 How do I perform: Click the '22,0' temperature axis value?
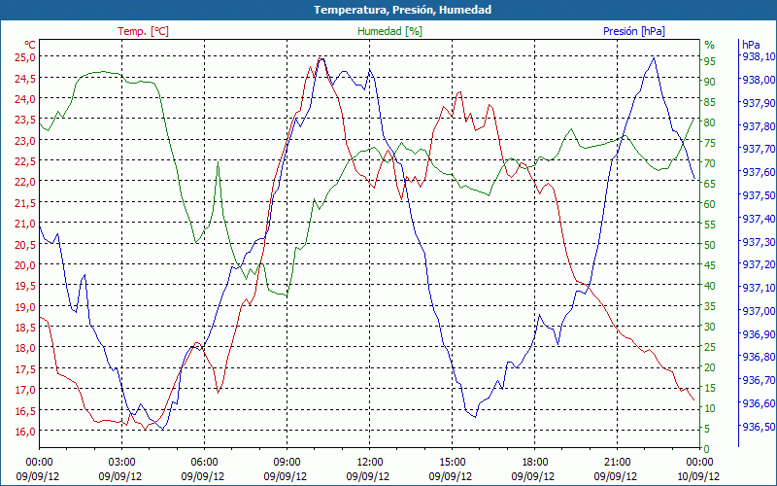[24, 182]
